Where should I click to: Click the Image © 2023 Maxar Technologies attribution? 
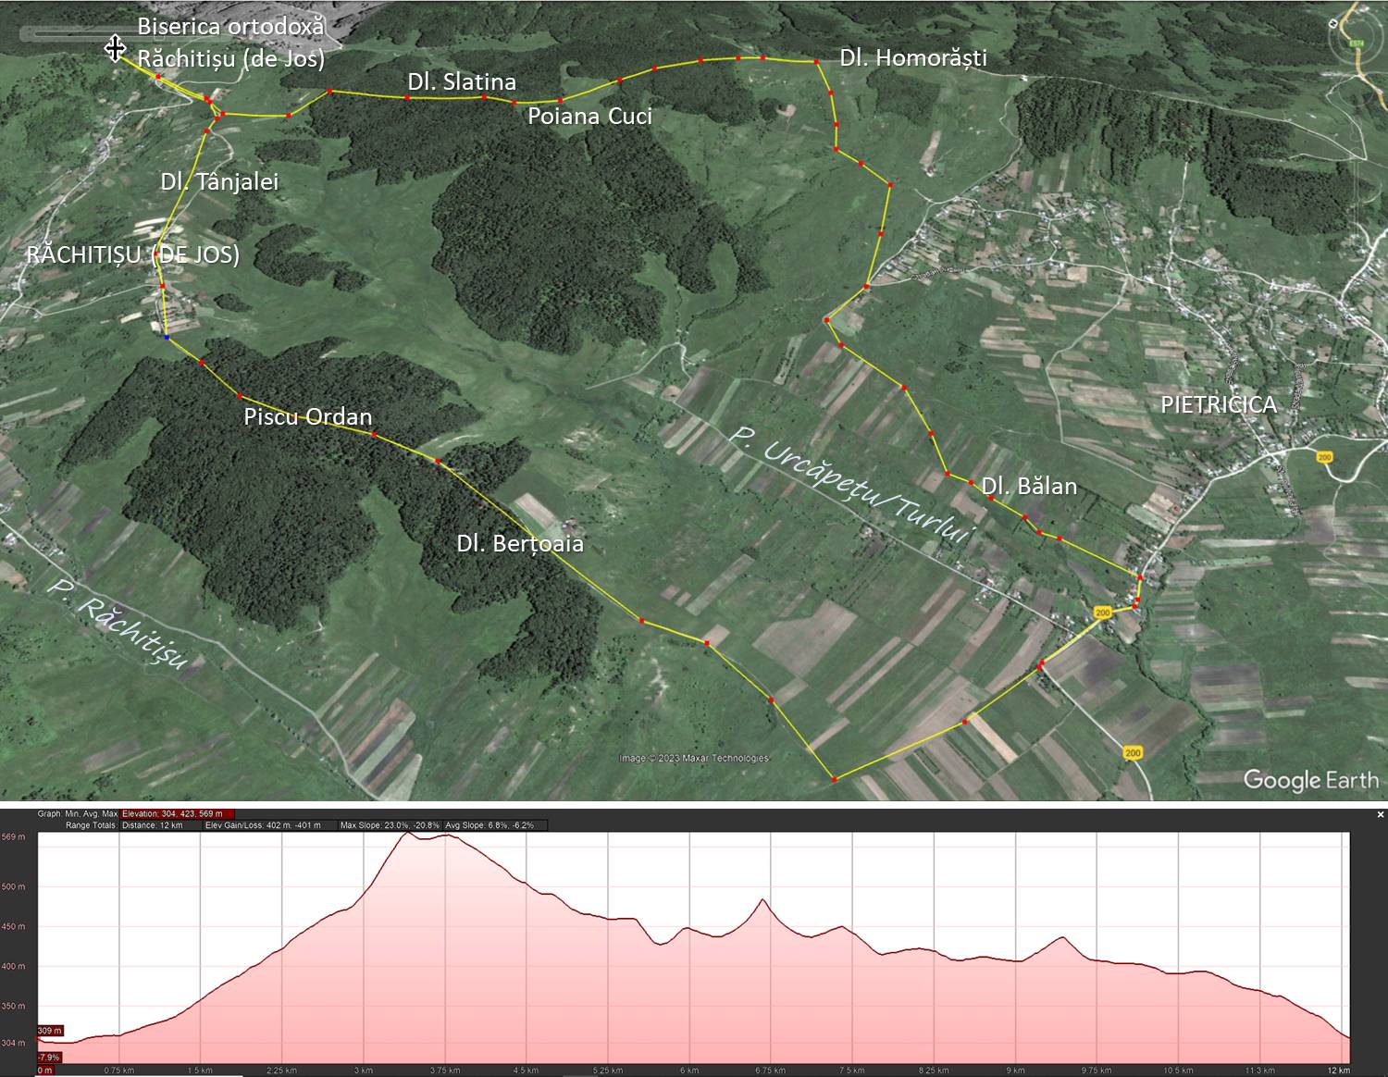pyautogui.click(x=693, y=759)
